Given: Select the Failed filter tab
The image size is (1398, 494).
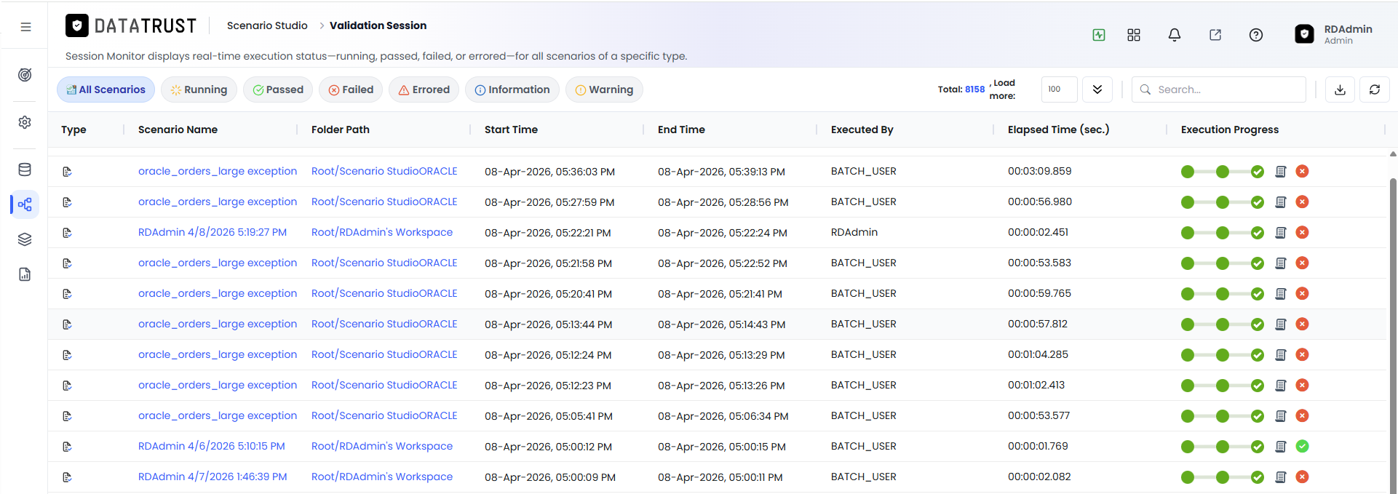Looking at the screenshot, I should tap(351, 89).
